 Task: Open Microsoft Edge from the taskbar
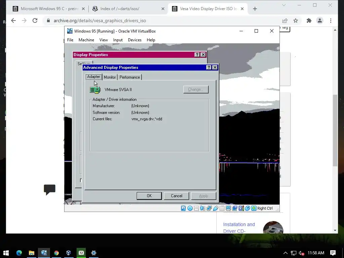click(19, 253)
